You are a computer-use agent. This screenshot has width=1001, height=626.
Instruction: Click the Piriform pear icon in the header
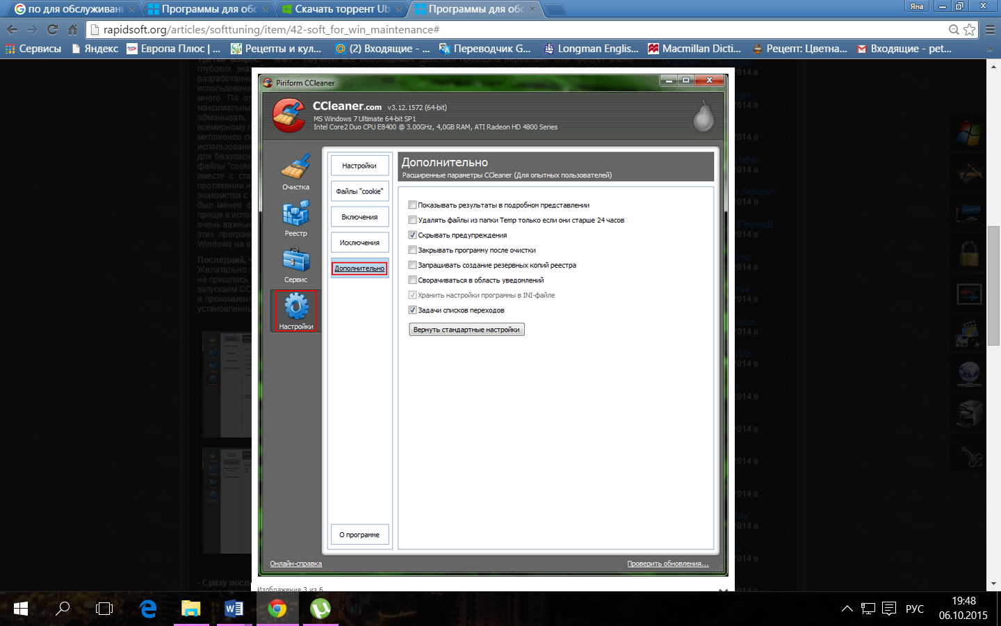pyautogui.click(x=703, y=115)
